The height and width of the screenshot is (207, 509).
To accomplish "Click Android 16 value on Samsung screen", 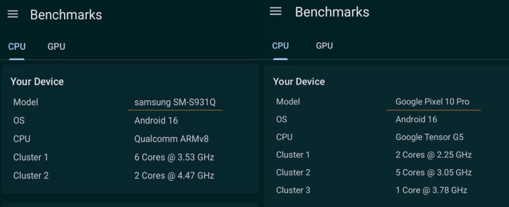I will click(x=156, y=121).
